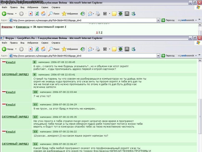
Task: Click the ICQ flower icon in the background window
Action: pyautogui.click(x=120, y=14)
